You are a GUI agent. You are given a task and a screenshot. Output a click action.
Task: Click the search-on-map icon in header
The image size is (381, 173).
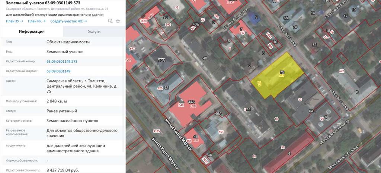[x=110, y=21]
